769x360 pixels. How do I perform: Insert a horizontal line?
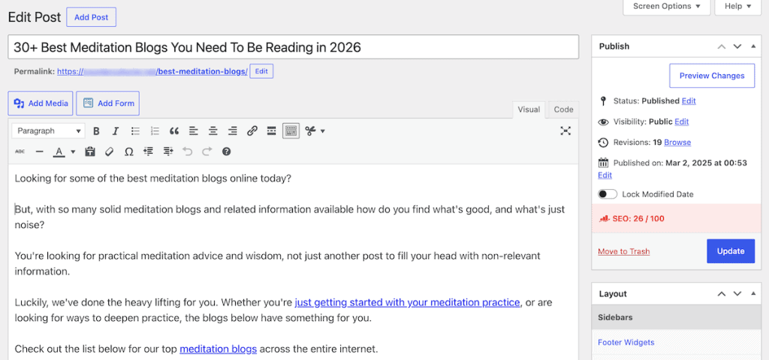(x=40, y=151)
